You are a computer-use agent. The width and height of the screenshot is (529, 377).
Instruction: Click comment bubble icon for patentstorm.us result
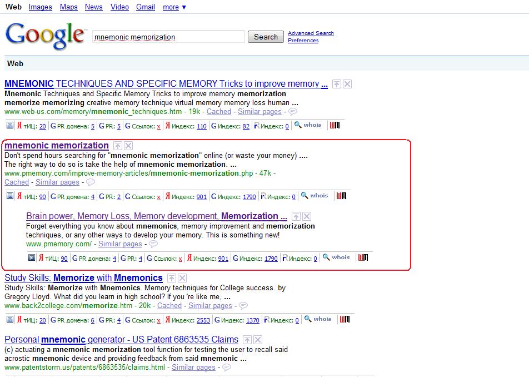tap(227, 367)
